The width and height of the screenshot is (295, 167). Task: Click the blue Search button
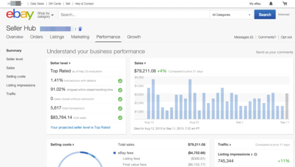click(x=265, y=15)
